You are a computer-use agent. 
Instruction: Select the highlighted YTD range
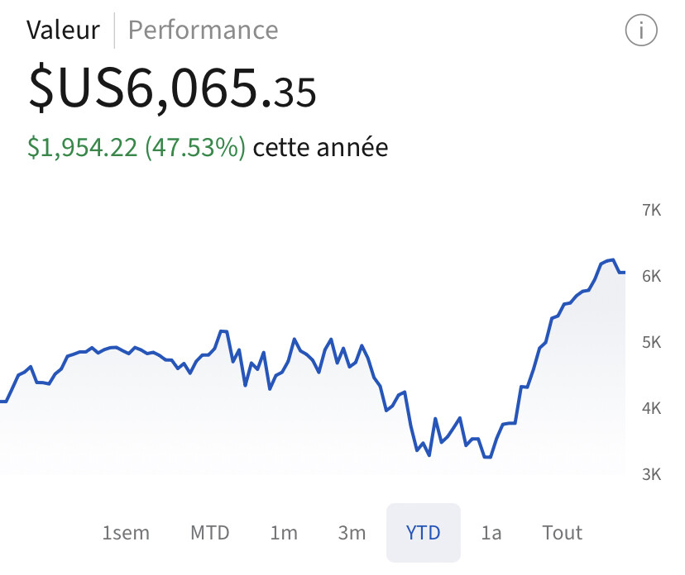point(424,533)
